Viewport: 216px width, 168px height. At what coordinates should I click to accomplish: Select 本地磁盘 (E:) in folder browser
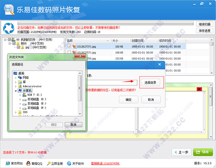click(x=37, y=104)
